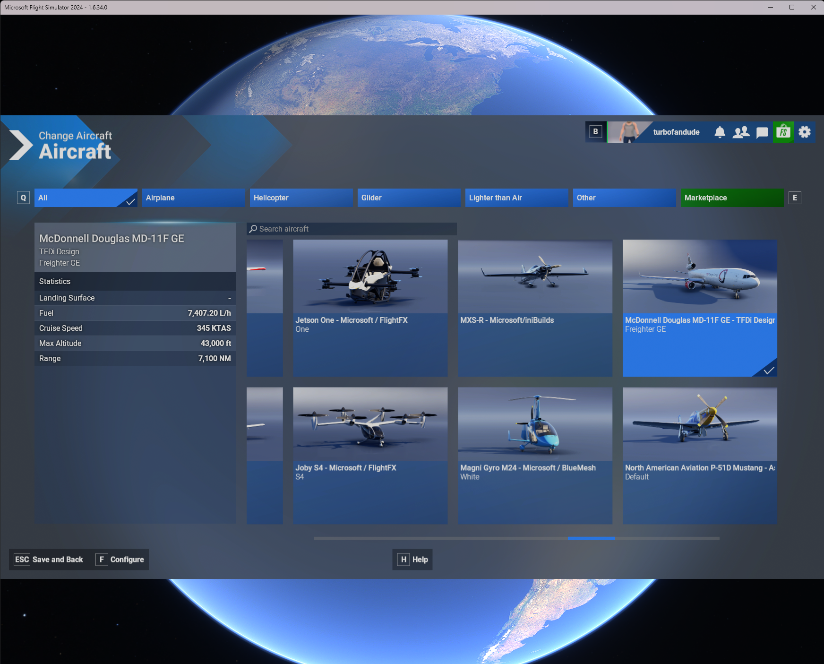Click the E next-tab key icon
Viewport: 824px width, 664px height.
click(x=795, y=198)
